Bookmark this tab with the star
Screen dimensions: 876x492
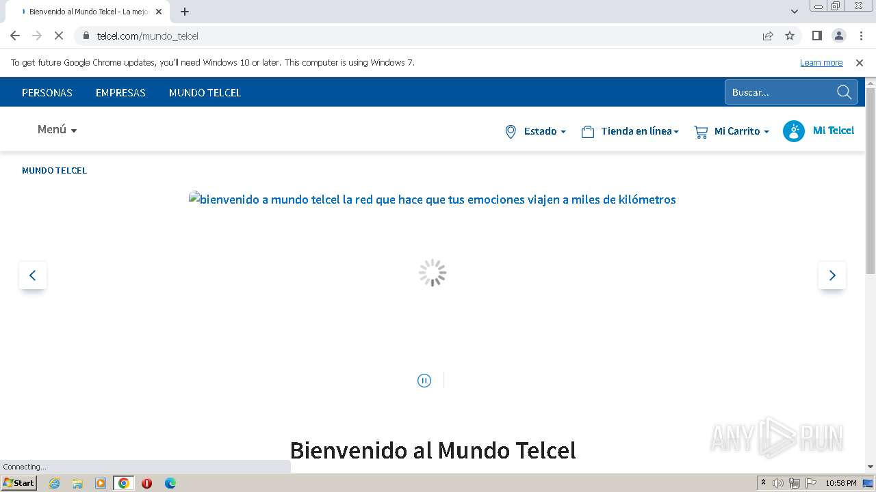[790, 36]
